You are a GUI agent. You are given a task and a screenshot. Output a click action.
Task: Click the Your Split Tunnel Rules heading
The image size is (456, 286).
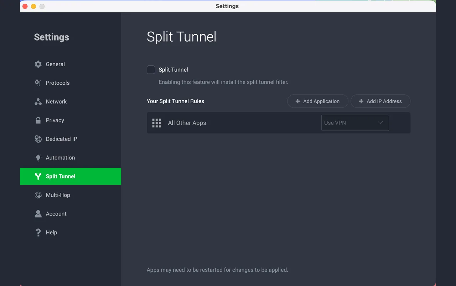(x=175, y=101)
